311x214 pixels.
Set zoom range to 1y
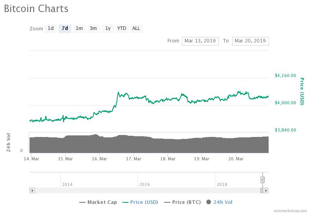pyautogui.click(x=108, y=28)
